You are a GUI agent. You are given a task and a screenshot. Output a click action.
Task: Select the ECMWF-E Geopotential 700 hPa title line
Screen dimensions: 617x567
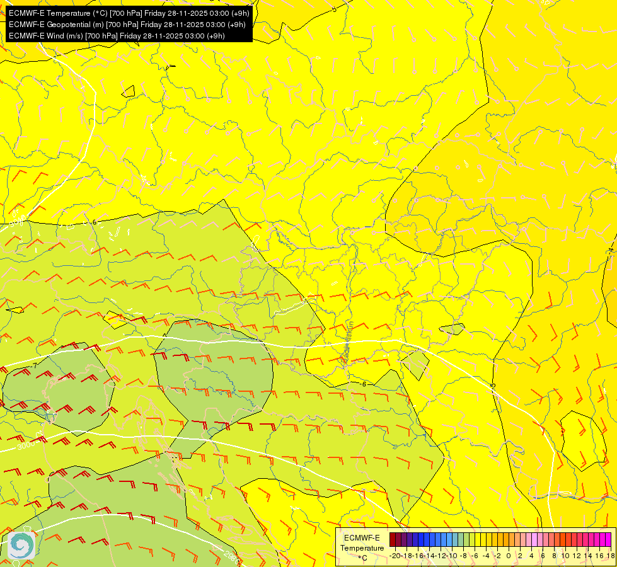point(127,25)
